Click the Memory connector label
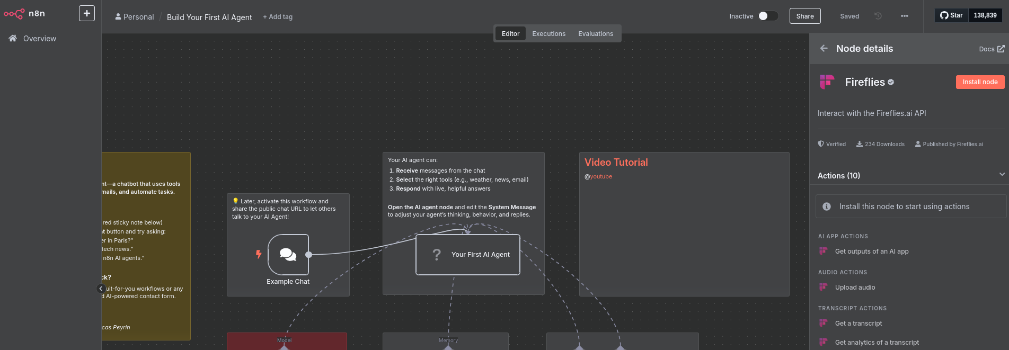Image resolution: width=1009 pixels, height=350 pixels. 448,340
